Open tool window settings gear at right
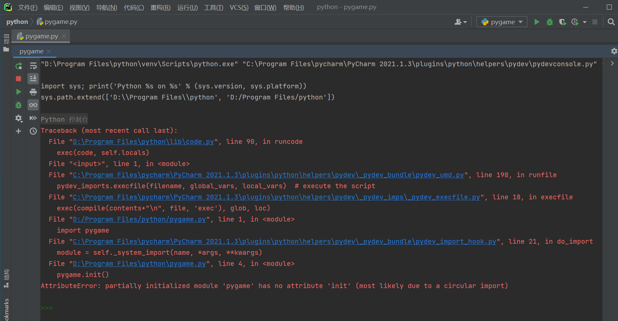This screenshot has width=618, height=321. [x=614, y=51]
